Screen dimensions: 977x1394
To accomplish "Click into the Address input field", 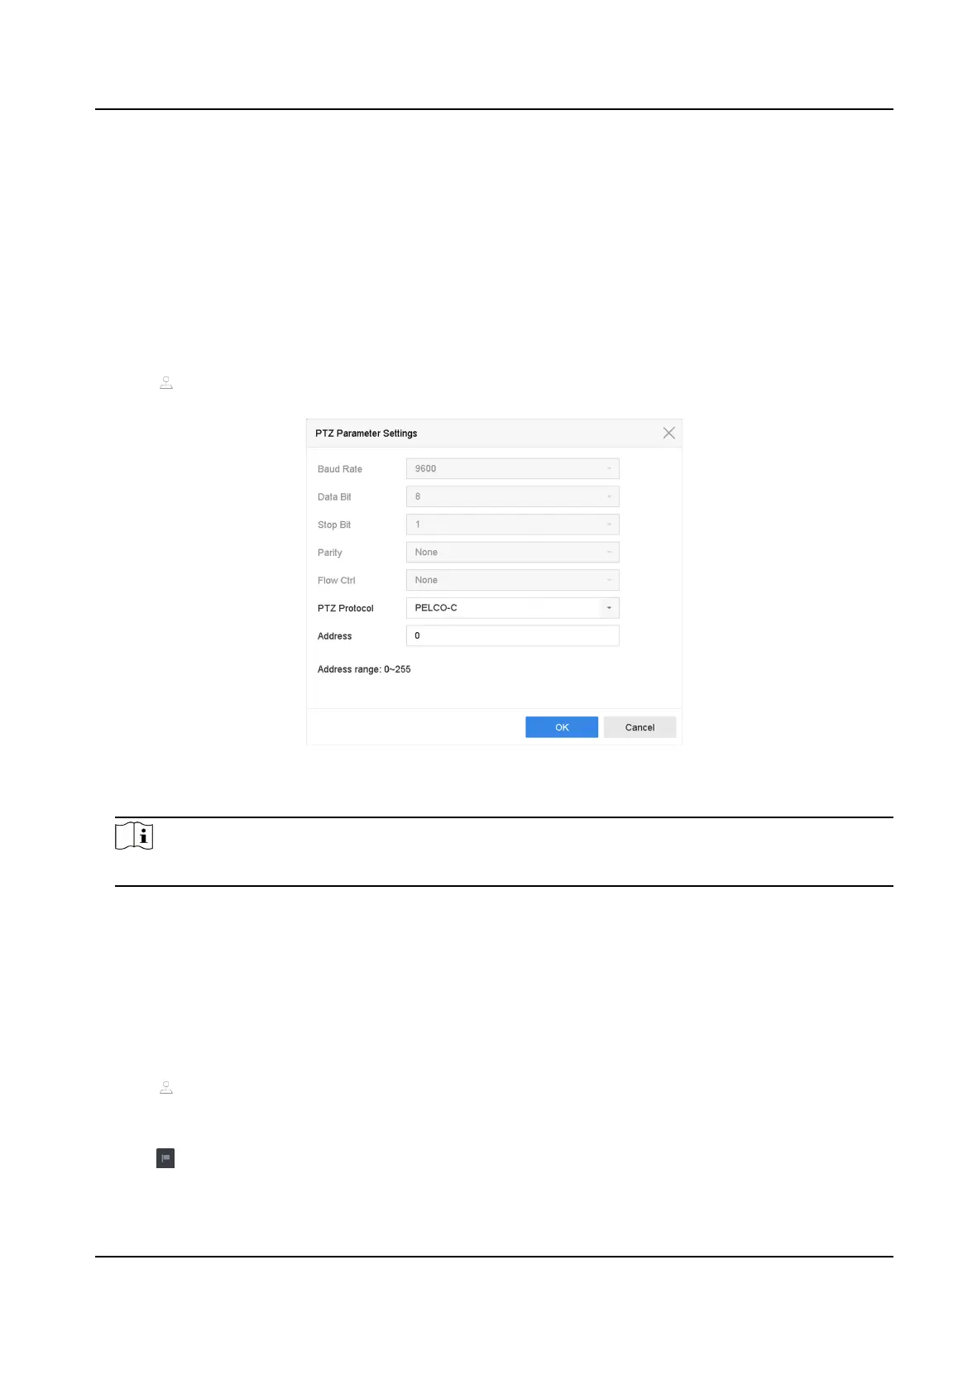I will tap(512, 635).
